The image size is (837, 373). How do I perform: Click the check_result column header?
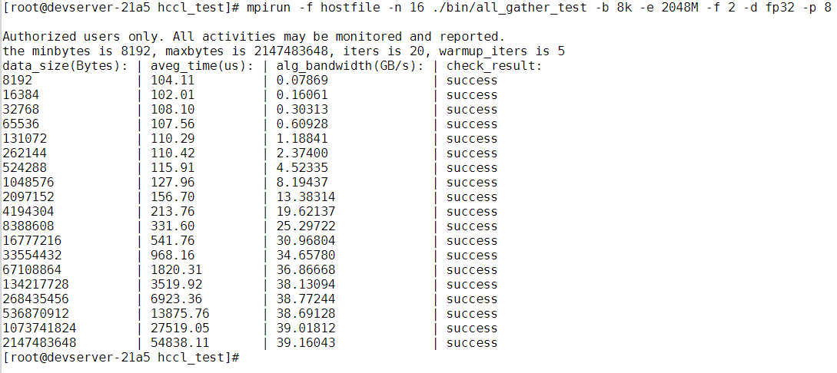(x=494, y=66)
